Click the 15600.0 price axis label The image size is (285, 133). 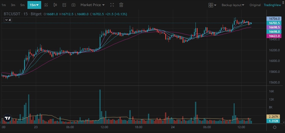(x=274, y=82)
